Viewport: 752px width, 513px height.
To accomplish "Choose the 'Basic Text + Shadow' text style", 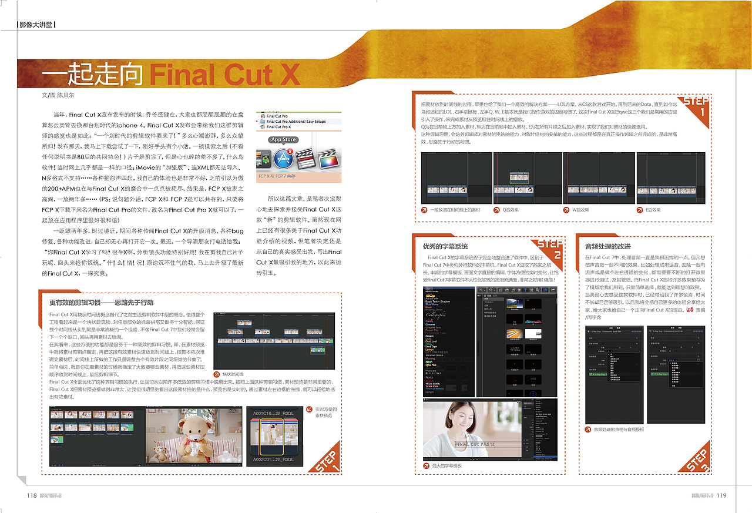I will pos(438,301).
